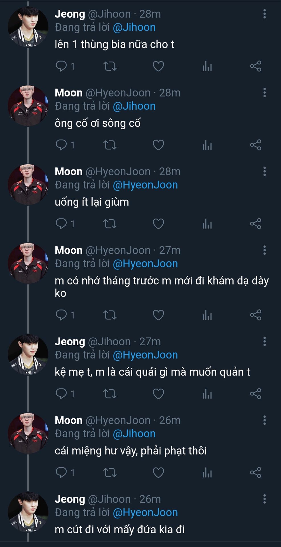The height and width of the screenshot is (547, 281).
Task: Reply to the 'cái miệng hư vậy' tweet
Action: click(x=61, y=473)
